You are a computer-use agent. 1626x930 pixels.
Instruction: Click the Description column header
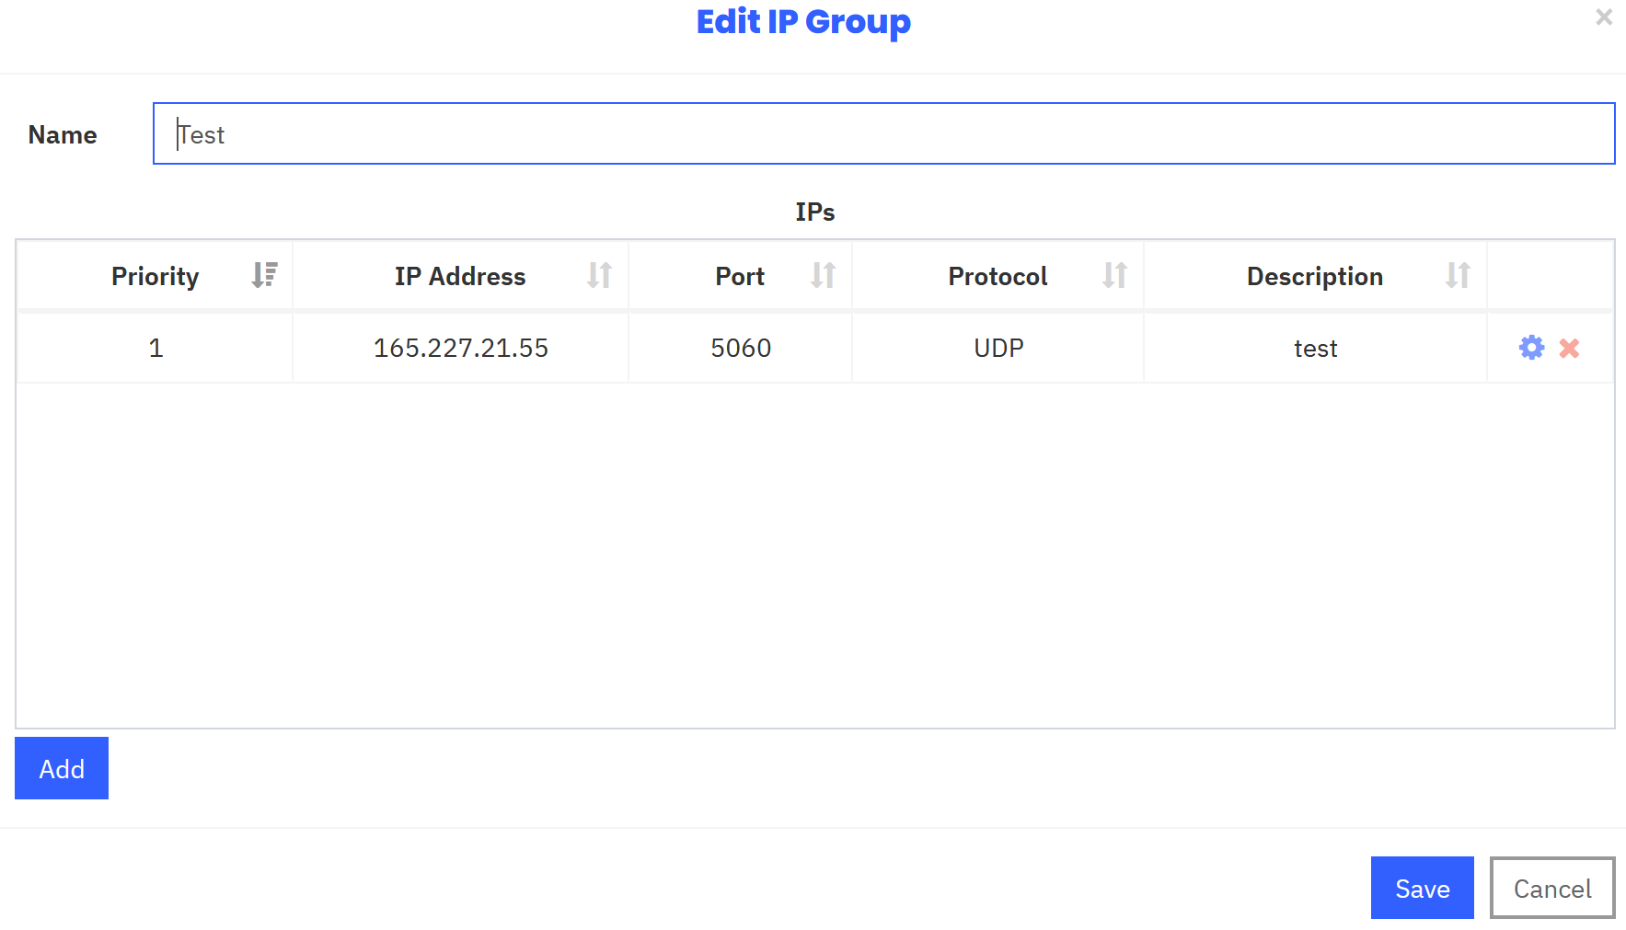click(1315, 276)
